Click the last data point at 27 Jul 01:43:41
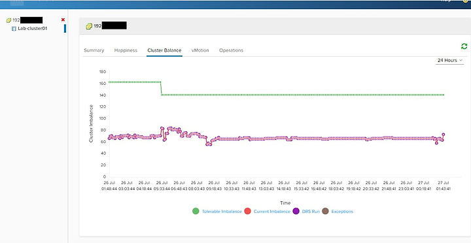Viewport: 471px width, 243px height. click(443, 135)
